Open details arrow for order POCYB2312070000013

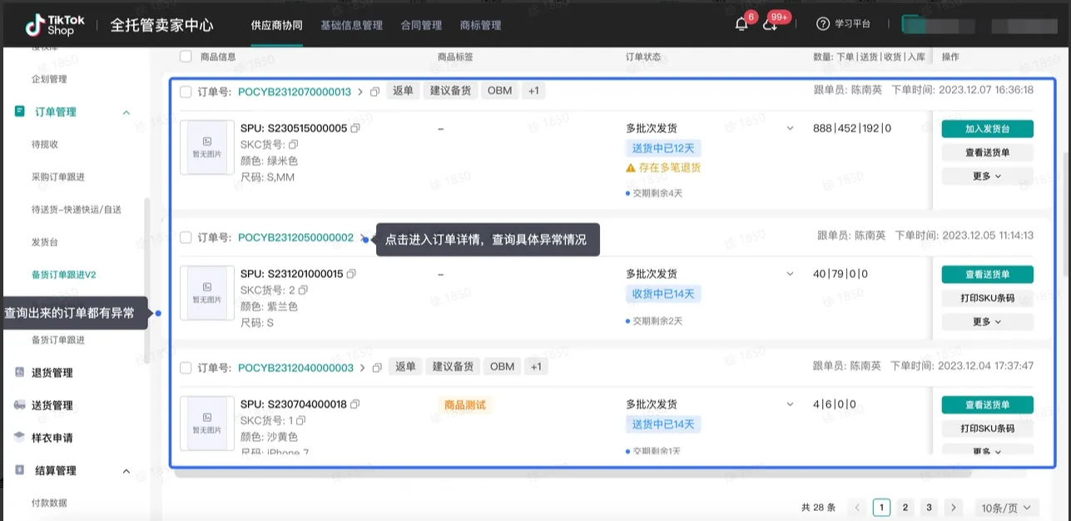pyautogui.click(x=360, y=92)
